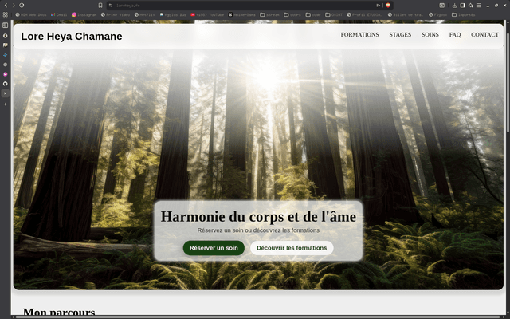Open the GitHub icon in the sidebar
The image size is (510, 319).
coord(5,84)
